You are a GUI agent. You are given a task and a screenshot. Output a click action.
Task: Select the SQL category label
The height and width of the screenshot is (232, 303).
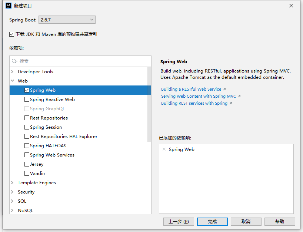coord(22,201)
